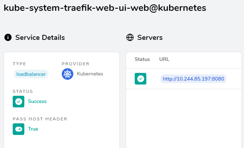Toggle the Pass Host Header switch icon
Viewport: 244px width, 148px height.
19,129
